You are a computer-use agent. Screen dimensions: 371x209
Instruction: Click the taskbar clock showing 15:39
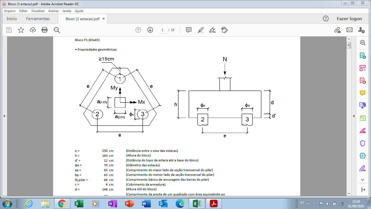(x=356, y=204)
